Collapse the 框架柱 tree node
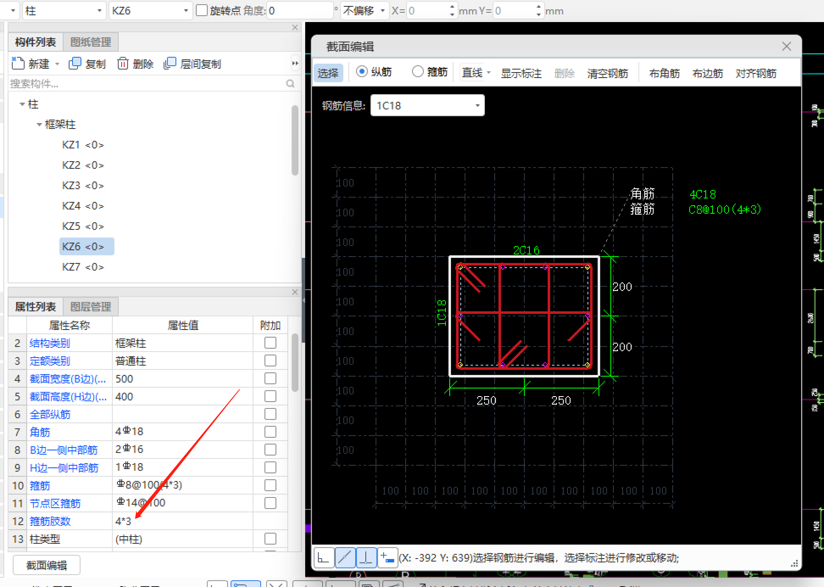The width and height of the screenshot is (824, 587). [x=39, y=124]
